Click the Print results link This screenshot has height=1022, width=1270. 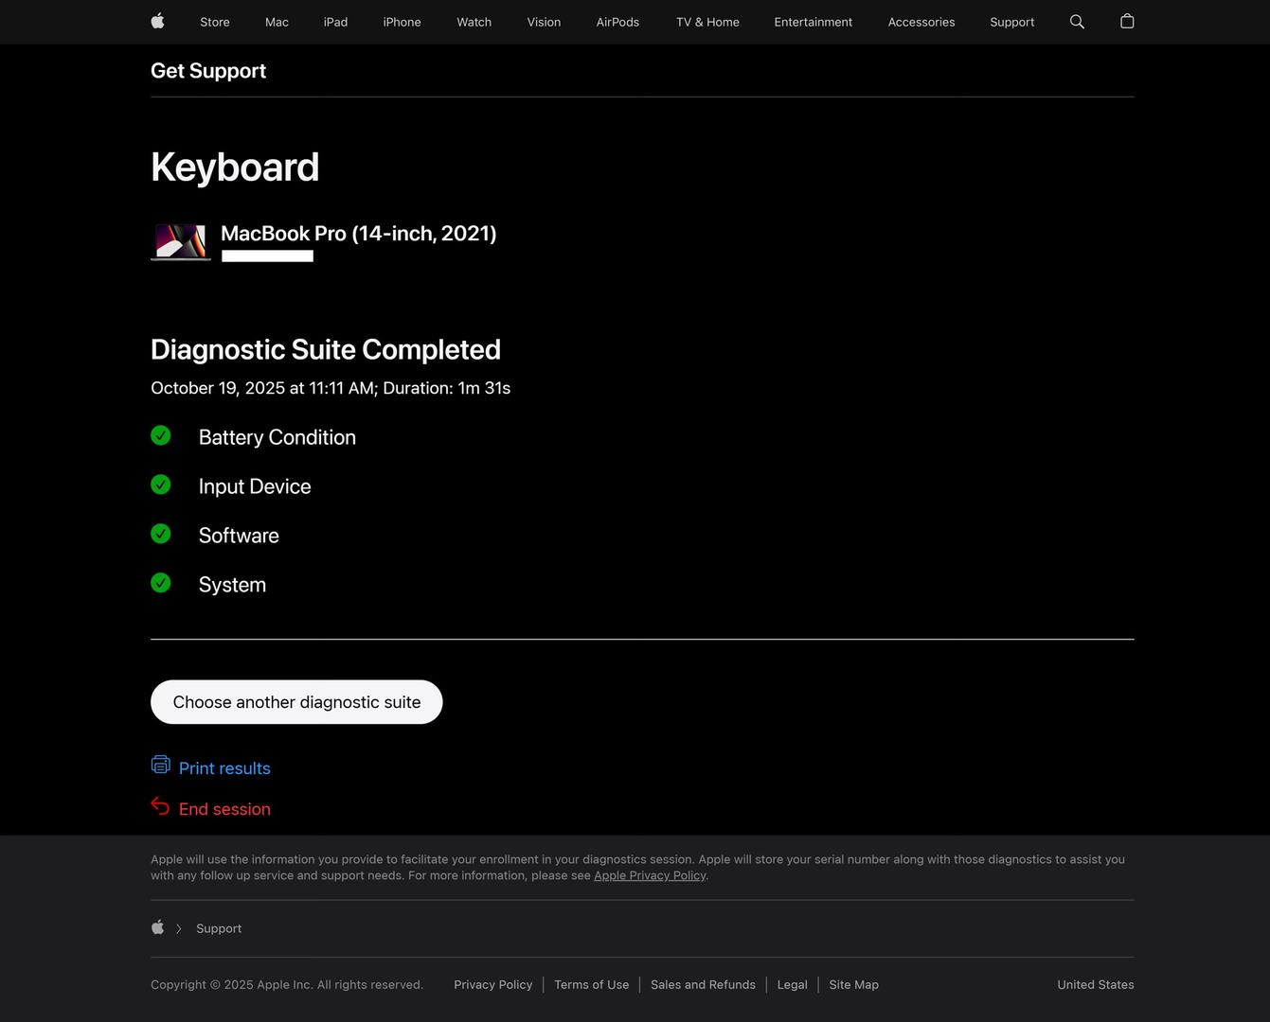pyautogui.click(x=224, y=768)
